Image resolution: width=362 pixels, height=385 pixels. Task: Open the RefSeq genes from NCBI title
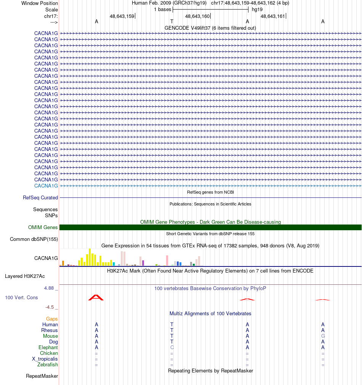[x=210, y=192]
